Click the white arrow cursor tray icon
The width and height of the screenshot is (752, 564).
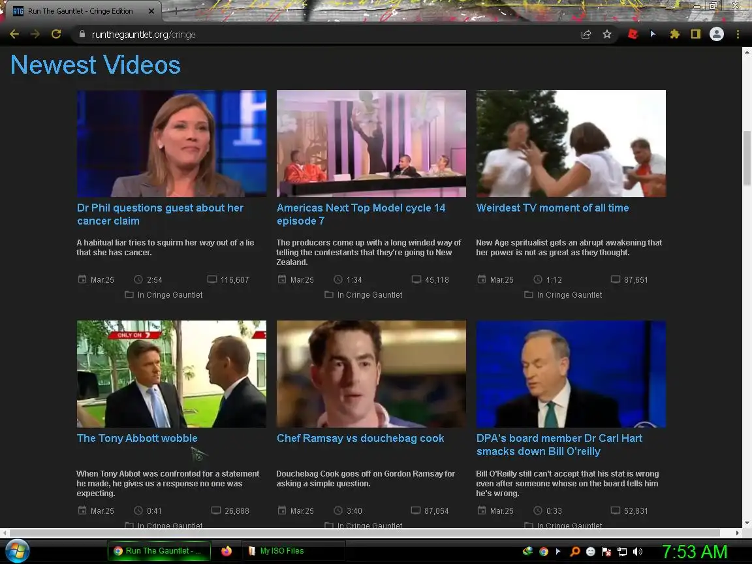(558, 552)
